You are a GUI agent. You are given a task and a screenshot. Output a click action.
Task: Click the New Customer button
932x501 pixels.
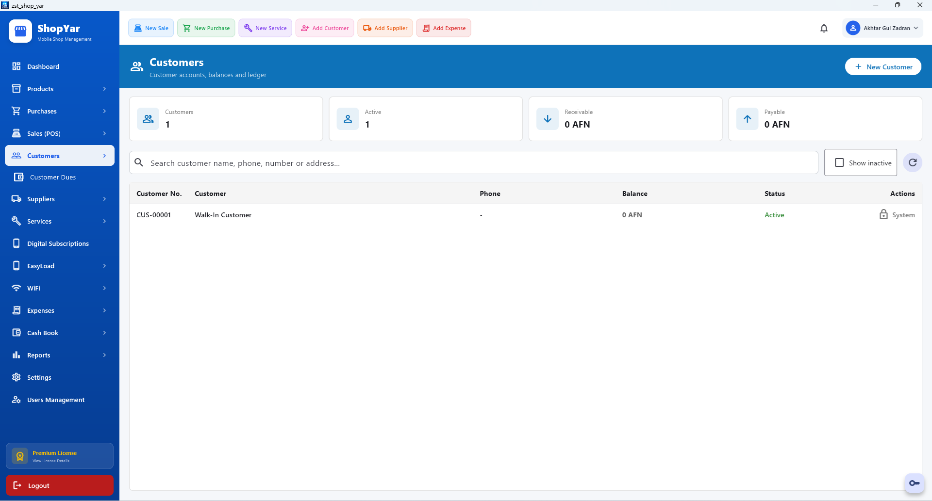883,67
